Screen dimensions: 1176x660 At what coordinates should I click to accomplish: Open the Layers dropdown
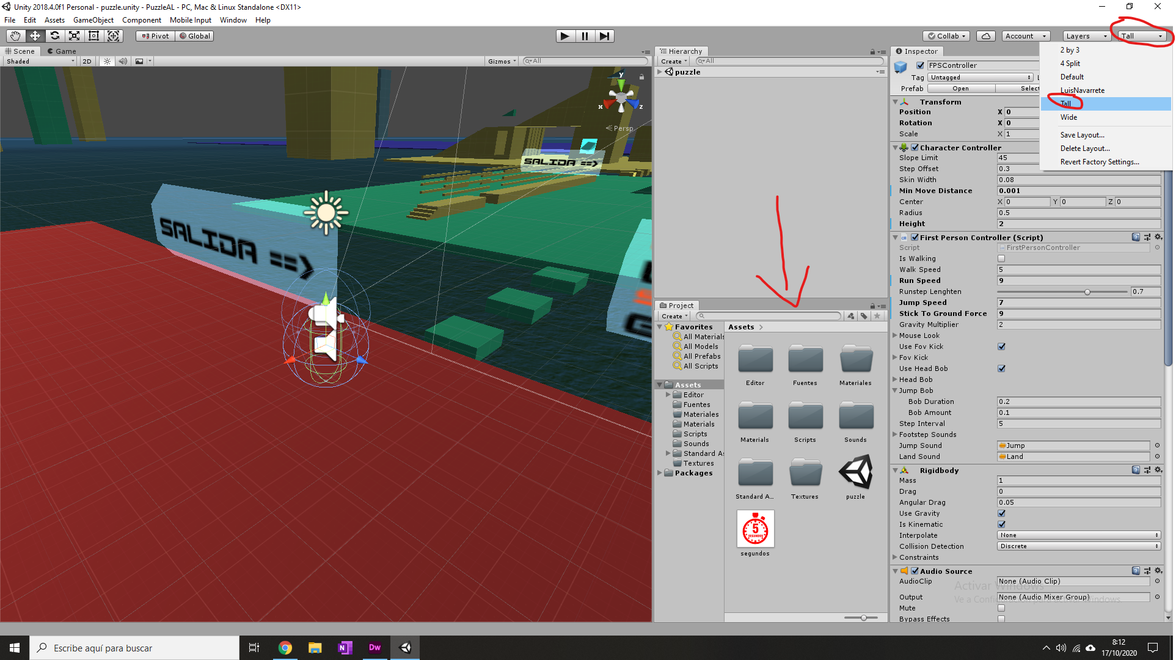pos(1086,36)
